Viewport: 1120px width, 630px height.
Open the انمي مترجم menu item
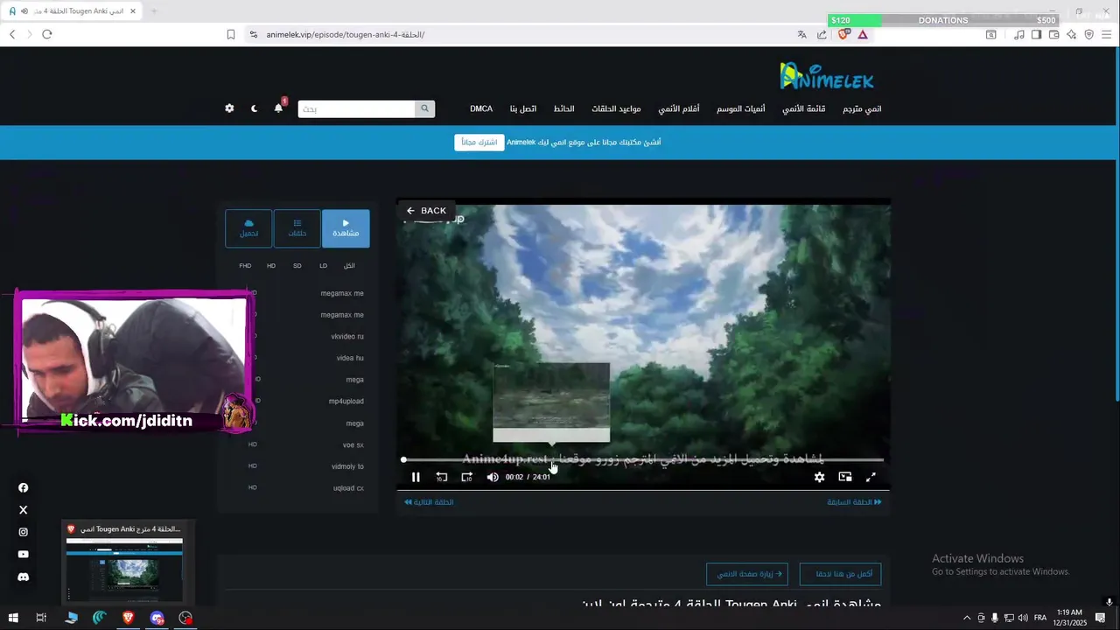coord(862,108)
